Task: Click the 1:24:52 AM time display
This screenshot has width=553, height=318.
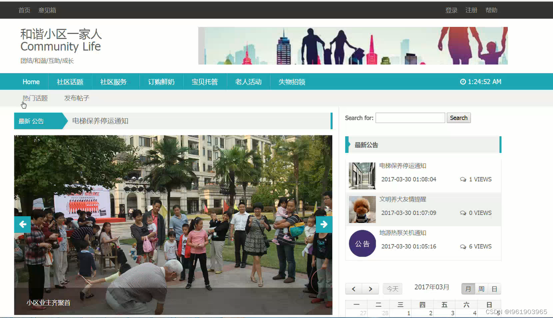Action: [485, 82]
